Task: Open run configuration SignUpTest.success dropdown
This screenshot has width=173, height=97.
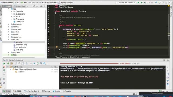Action: (126, 2)
